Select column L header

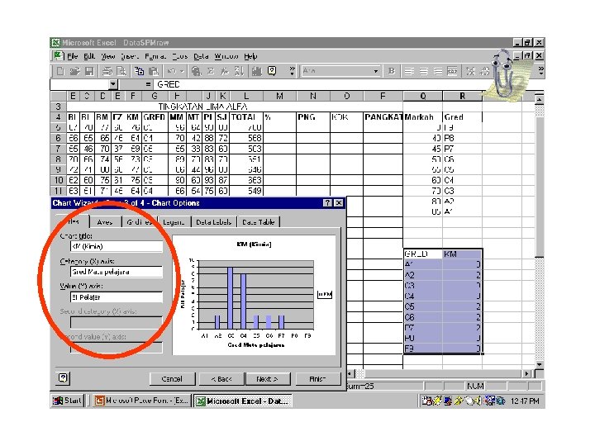(246, 97)
